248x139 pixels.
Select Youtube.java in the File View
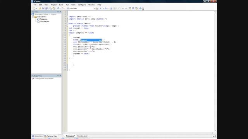point(45,22)
